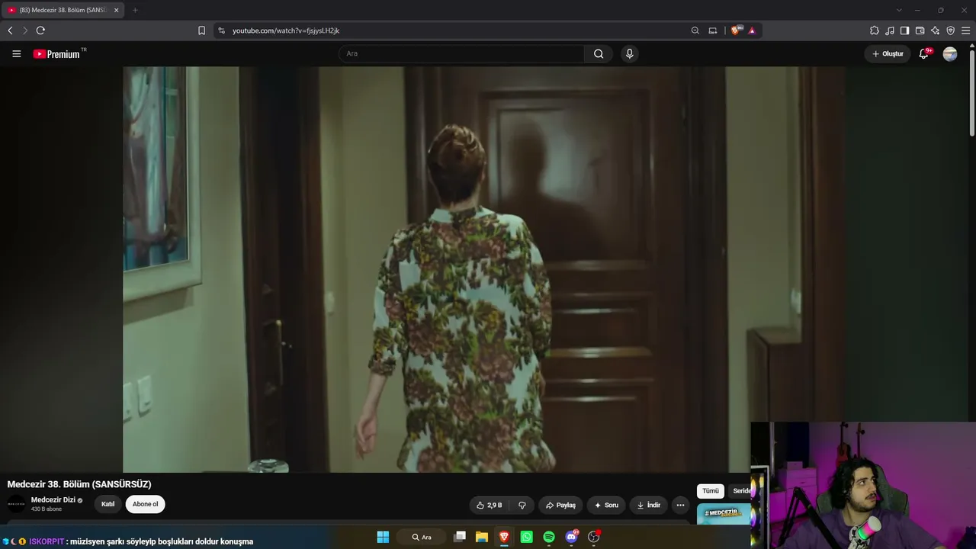Toggle the browser sidebar panel
Image resolution: width=976 pixels, height=549 pixels.
pyautogui.click(x=905, y=30)
